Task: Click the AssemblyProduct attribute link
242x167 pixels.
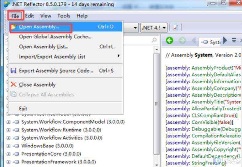Action: (212, 68)
